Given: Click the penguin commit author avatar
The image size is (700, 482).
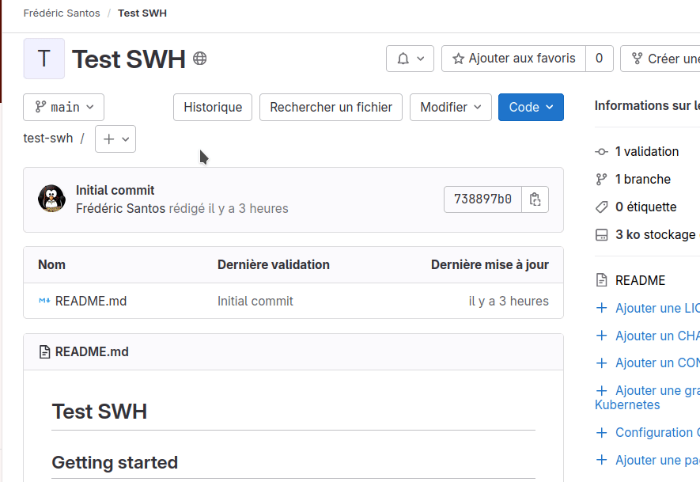Looking at the screenshot, I should [x=51, y=199].
